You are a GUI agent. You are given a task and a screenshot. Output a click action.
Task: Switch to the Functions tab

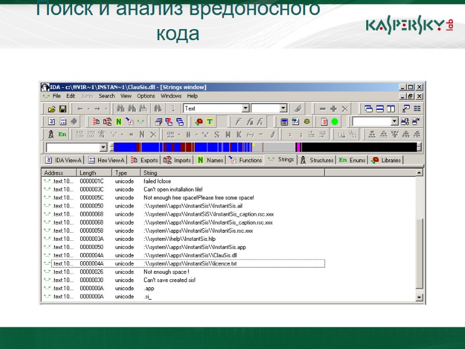click(x=245, y=160)
